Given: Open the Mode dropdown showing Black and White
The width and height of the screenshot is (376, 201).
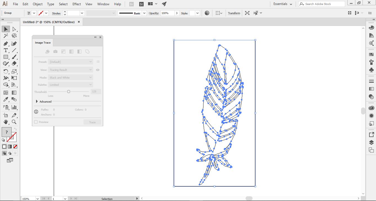Looking at the screenshot, I should pos(70,77).
